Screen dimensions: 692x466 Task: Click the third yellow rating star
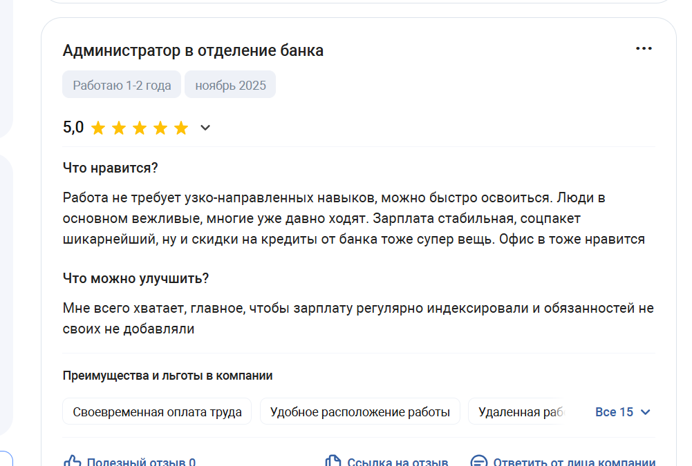point(140,128)
